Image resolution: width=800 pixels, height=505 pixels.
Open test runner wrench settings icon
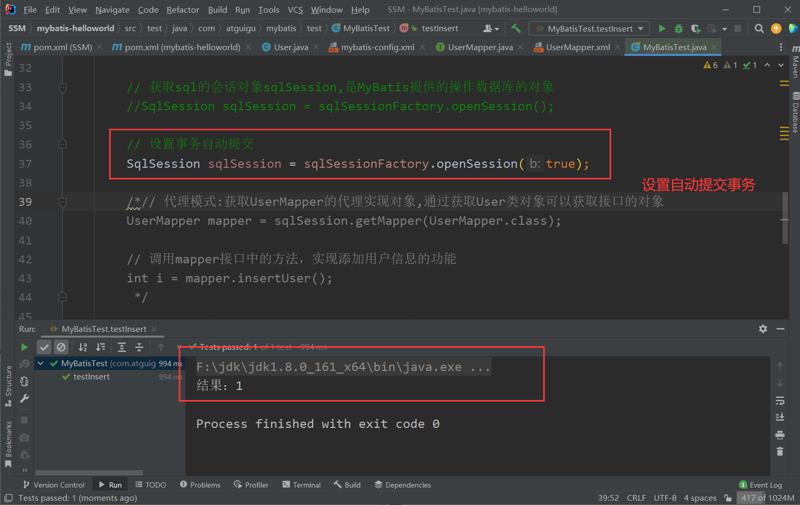[24, 399]
